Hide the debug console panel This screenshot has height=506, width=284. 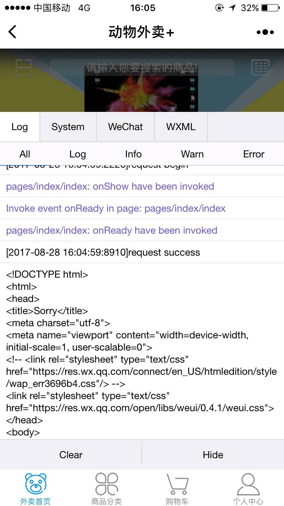pos(213,455)
